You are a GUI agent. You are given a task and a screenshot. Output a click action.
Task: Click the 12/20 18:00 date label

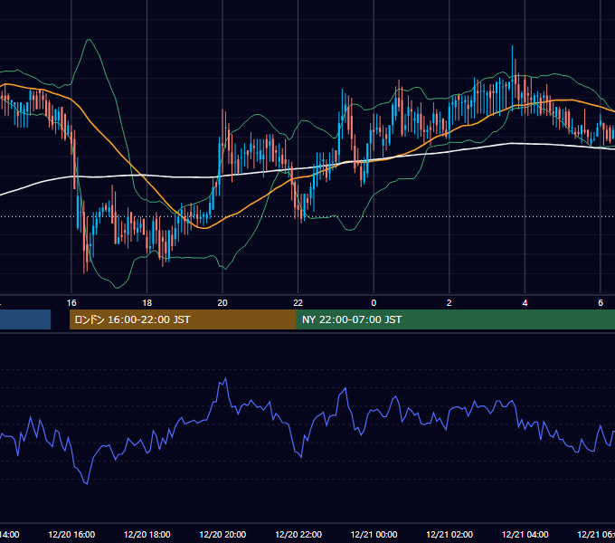coord(147,535)
